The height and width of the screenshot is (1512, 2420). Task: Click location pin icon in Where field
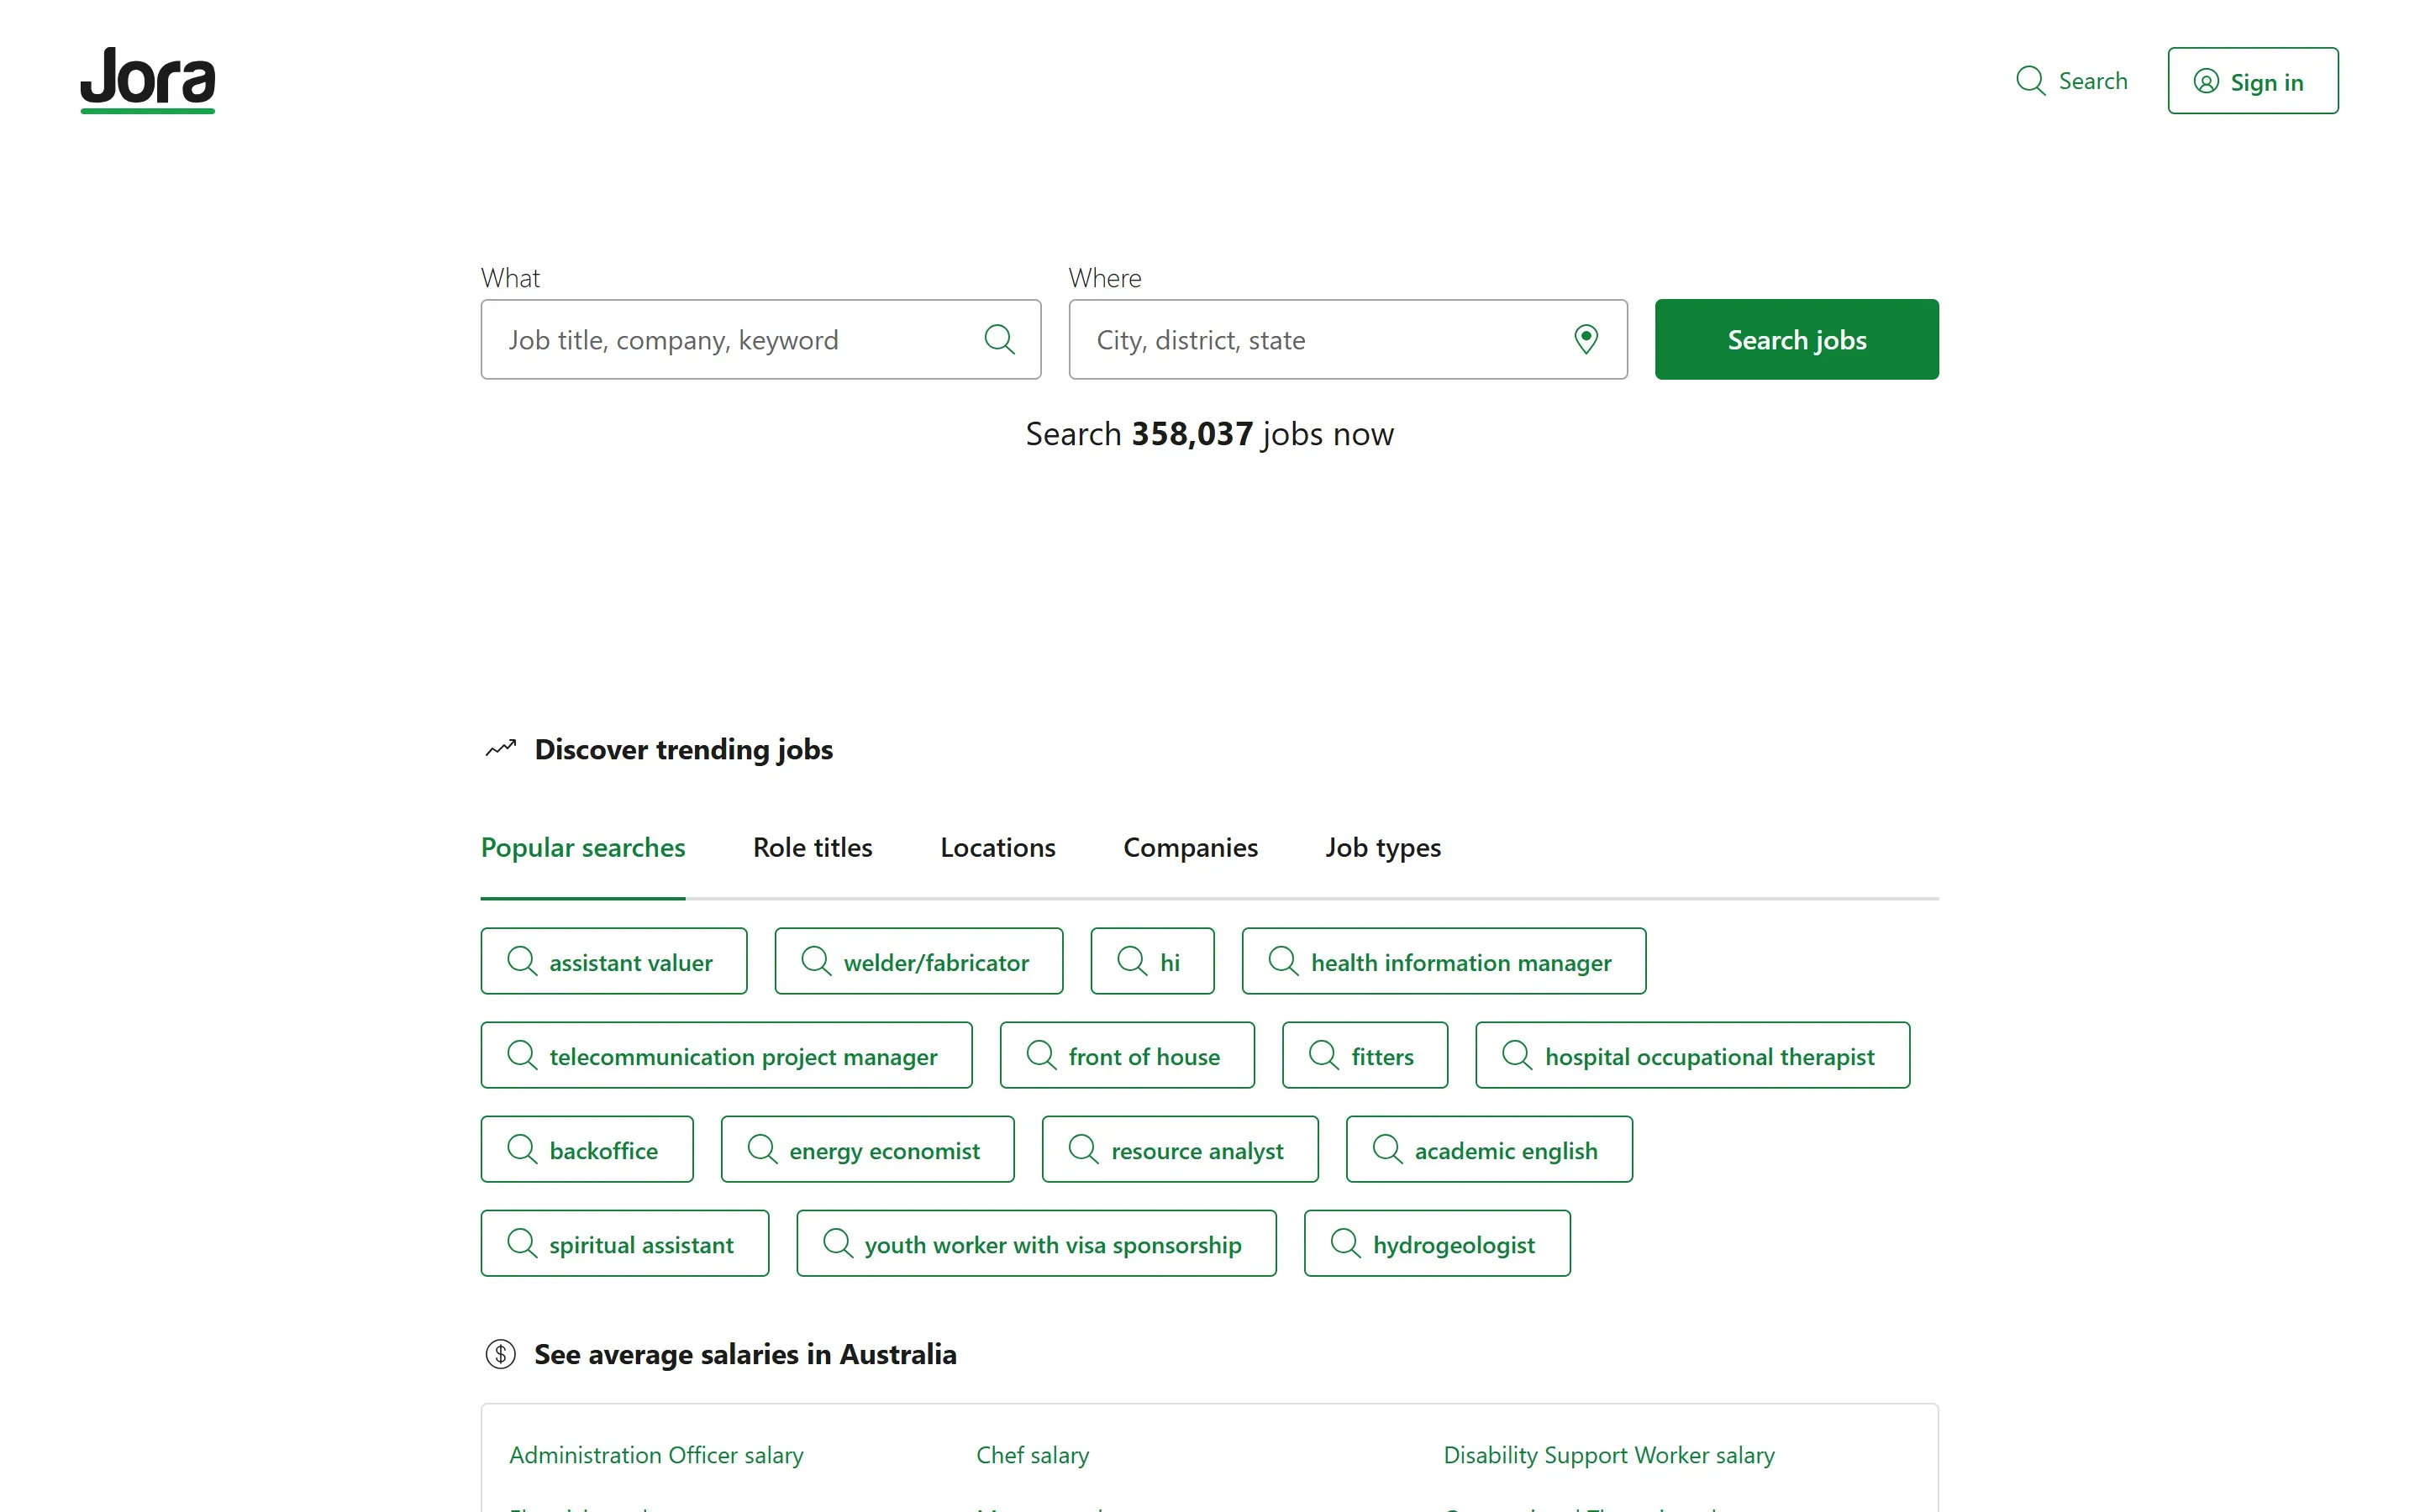[x=1586, y=339]
